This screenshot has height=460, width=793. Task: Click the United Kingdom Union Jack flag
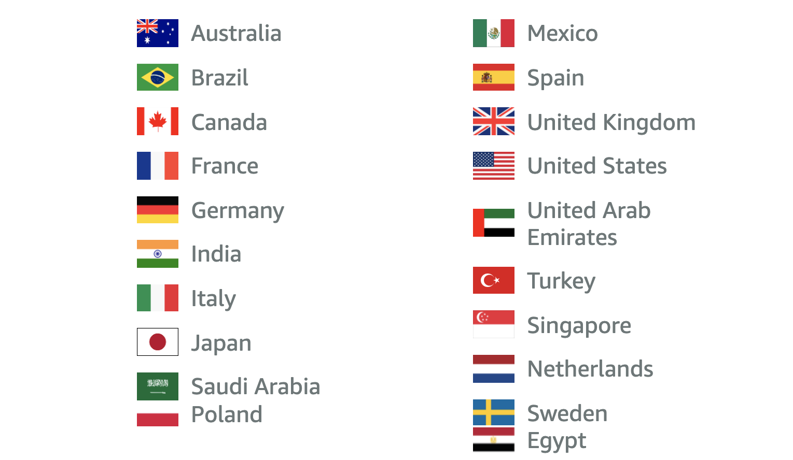(x=494, y=121)
